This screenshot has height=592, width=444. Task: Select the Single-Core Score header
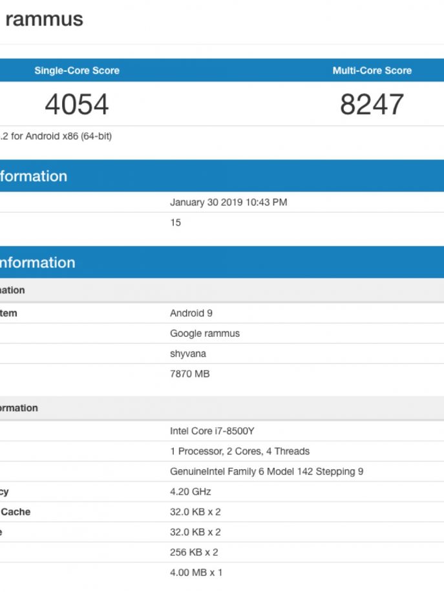tap(77, 70)
